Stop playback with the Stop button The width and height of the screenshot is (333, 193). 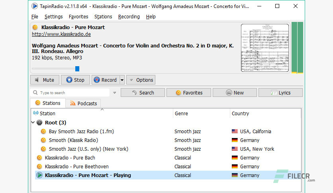(75, 80)
